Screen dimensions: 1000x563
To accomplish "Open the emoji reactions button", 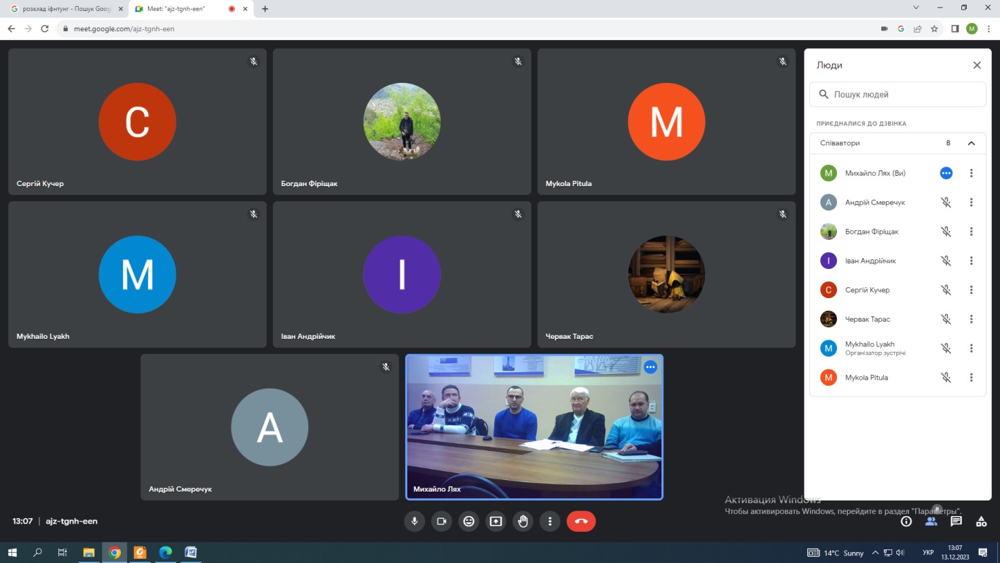I will 468,522.
